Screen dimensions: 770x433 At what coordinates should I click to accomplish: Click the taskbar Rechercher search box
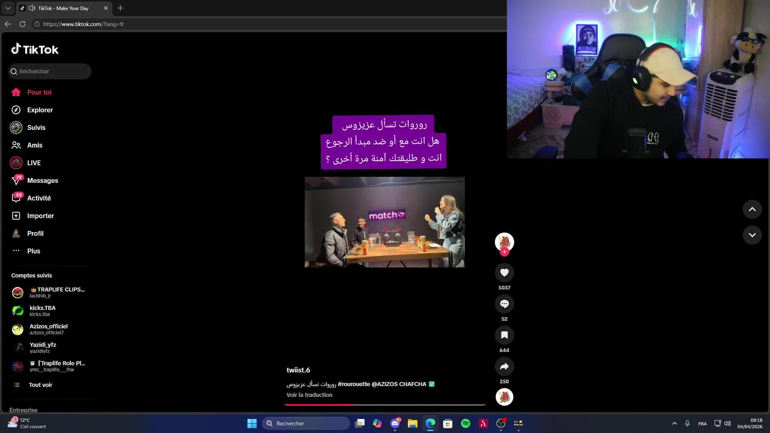click(x=306, y=423)
